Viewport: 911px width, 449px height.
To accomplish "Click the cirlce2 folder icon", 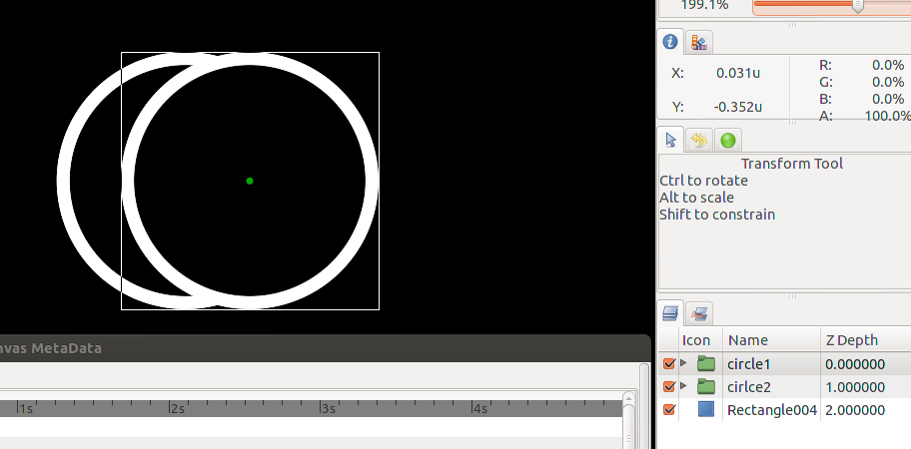I will pos(706,386).
